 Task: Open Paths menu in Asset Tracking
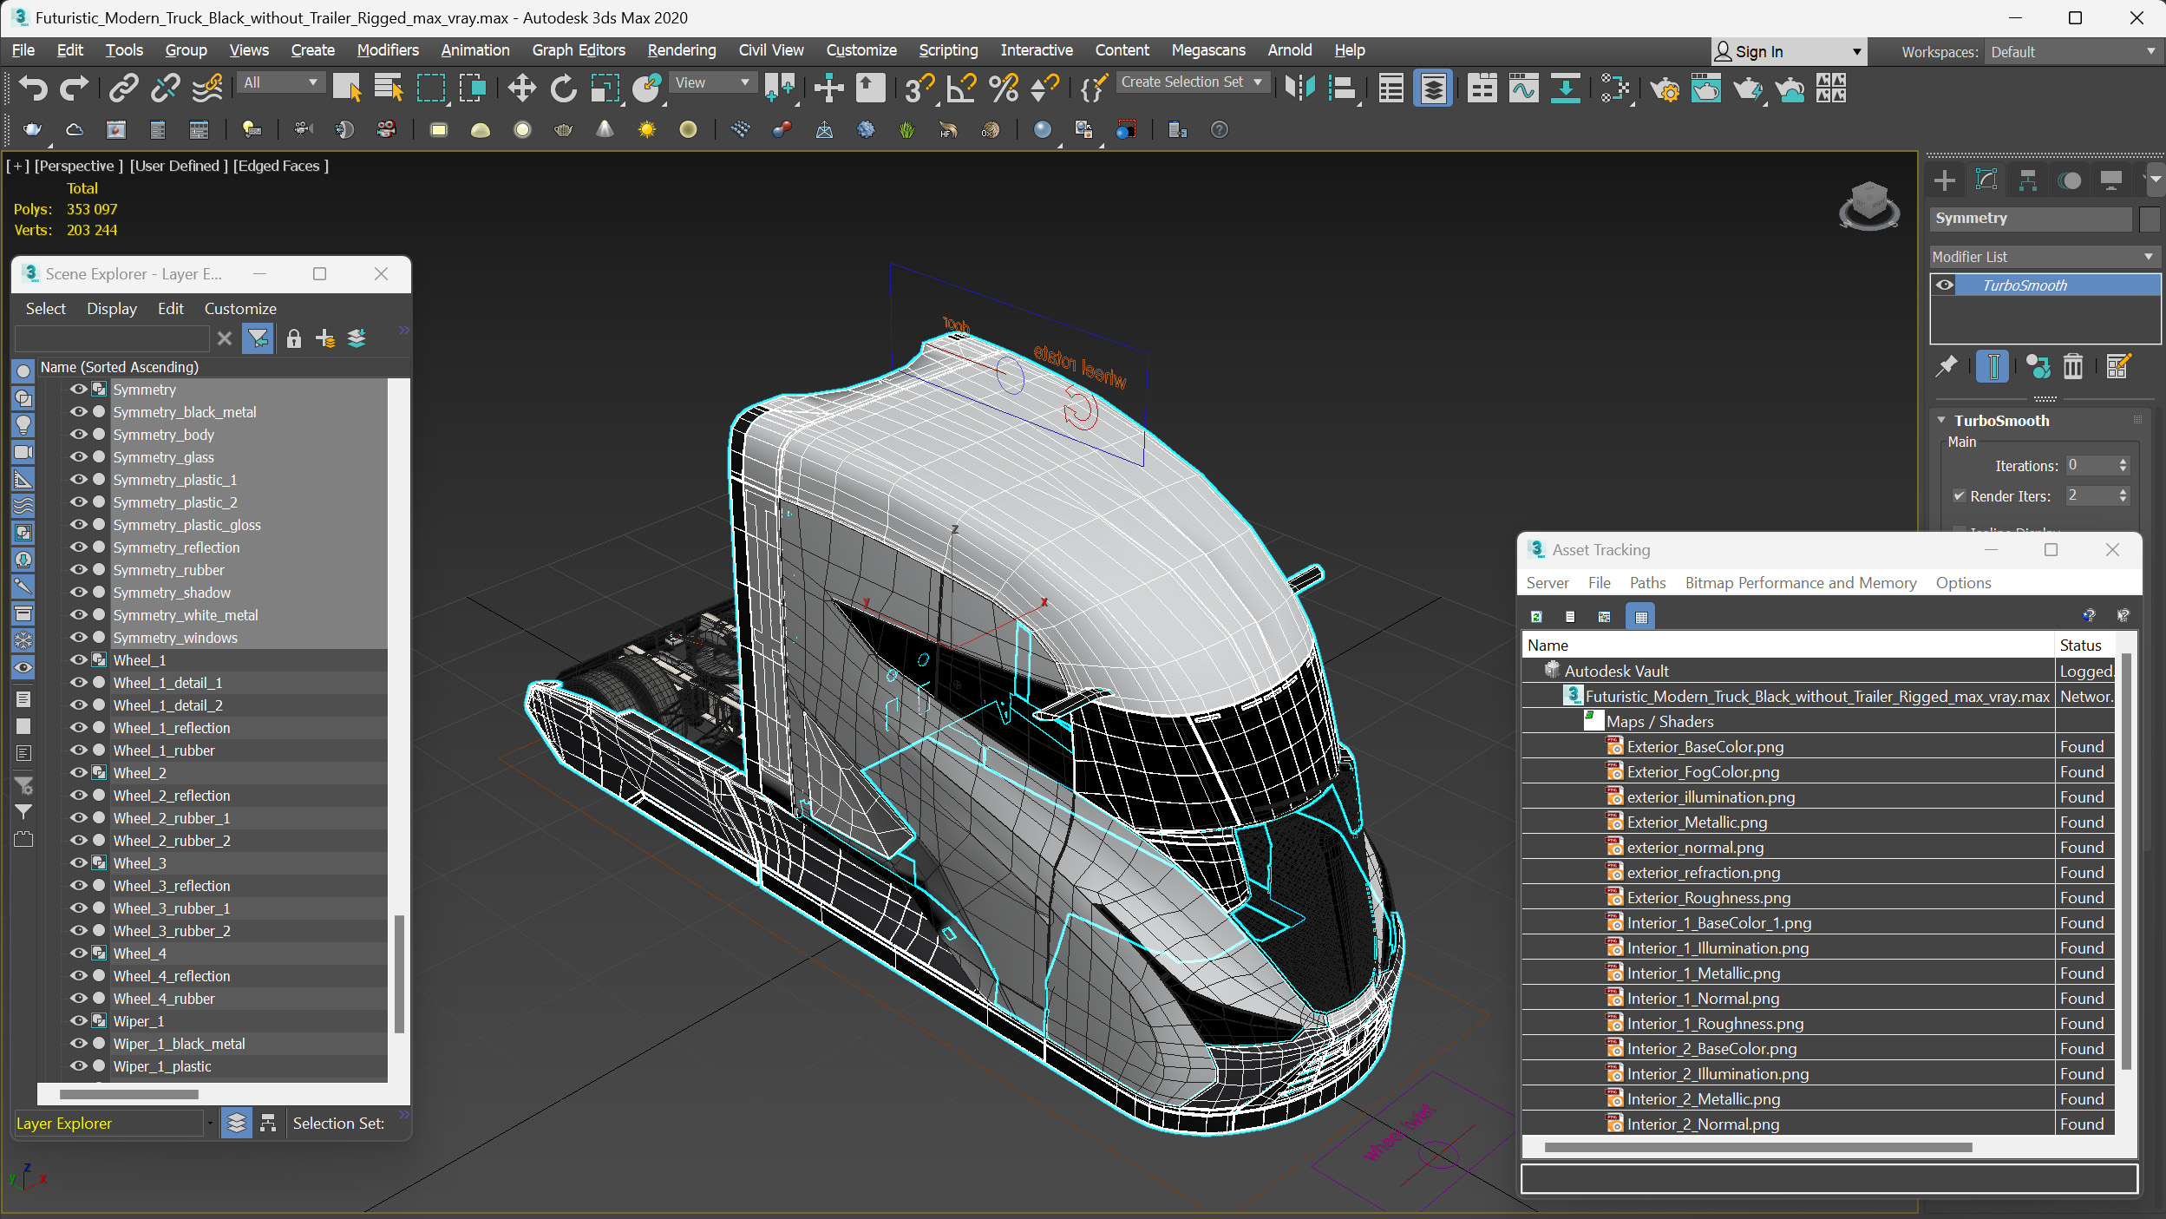pos(1647,583)
